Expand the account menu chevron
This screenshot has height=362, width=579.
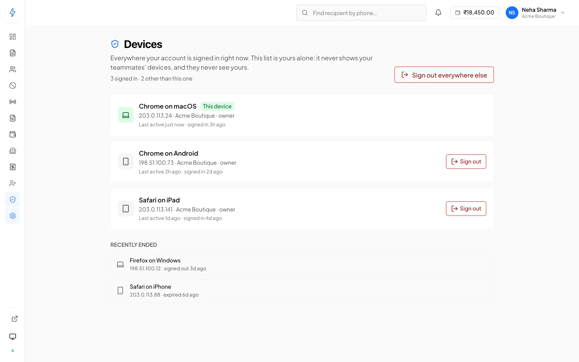(562, 13)
